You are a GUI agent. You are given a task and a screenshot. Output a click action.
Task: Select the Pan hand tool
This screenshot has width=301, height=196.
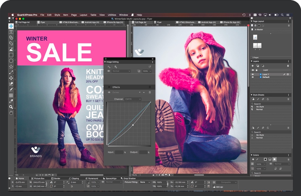click(x=11, y=113)
